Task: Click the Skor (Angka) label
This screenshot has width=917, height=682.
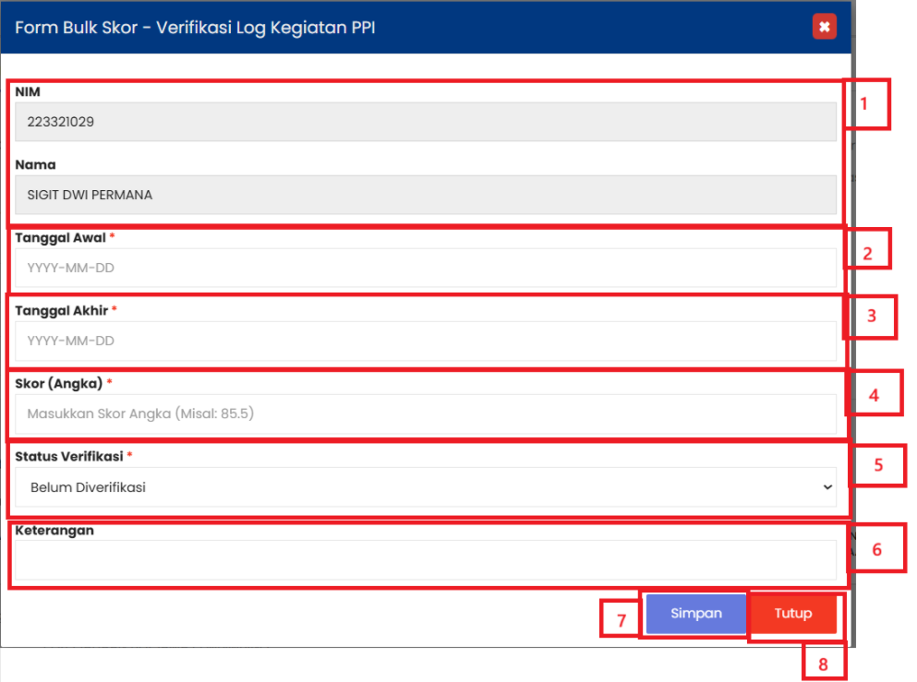Action: tap(58, 383)
